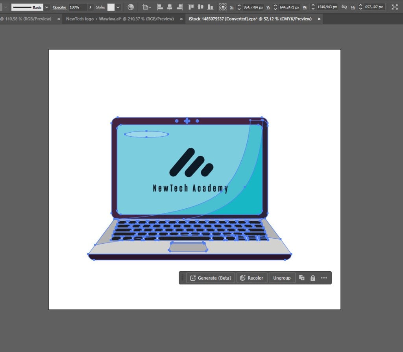
Task: Open more options three-dot menu
Action: [x=324, y=278]
